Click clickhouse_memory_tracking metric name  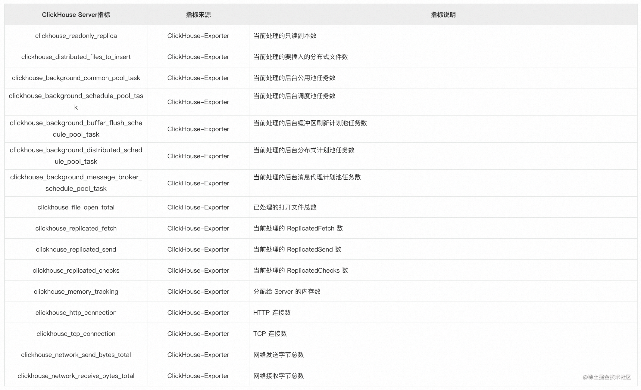tap(76, 292)
